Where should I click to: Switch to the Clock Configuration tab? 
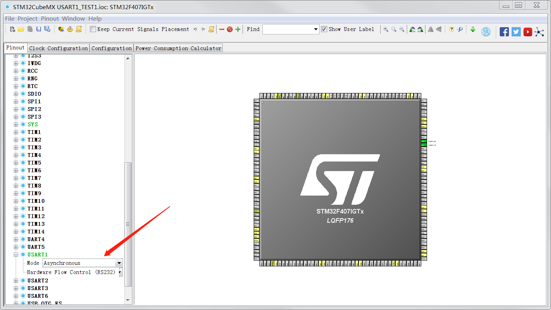59,48
